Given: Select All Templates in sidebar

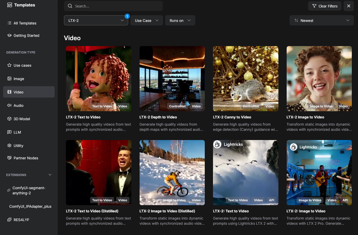Looking at the screenshot, I should (29, 23).
